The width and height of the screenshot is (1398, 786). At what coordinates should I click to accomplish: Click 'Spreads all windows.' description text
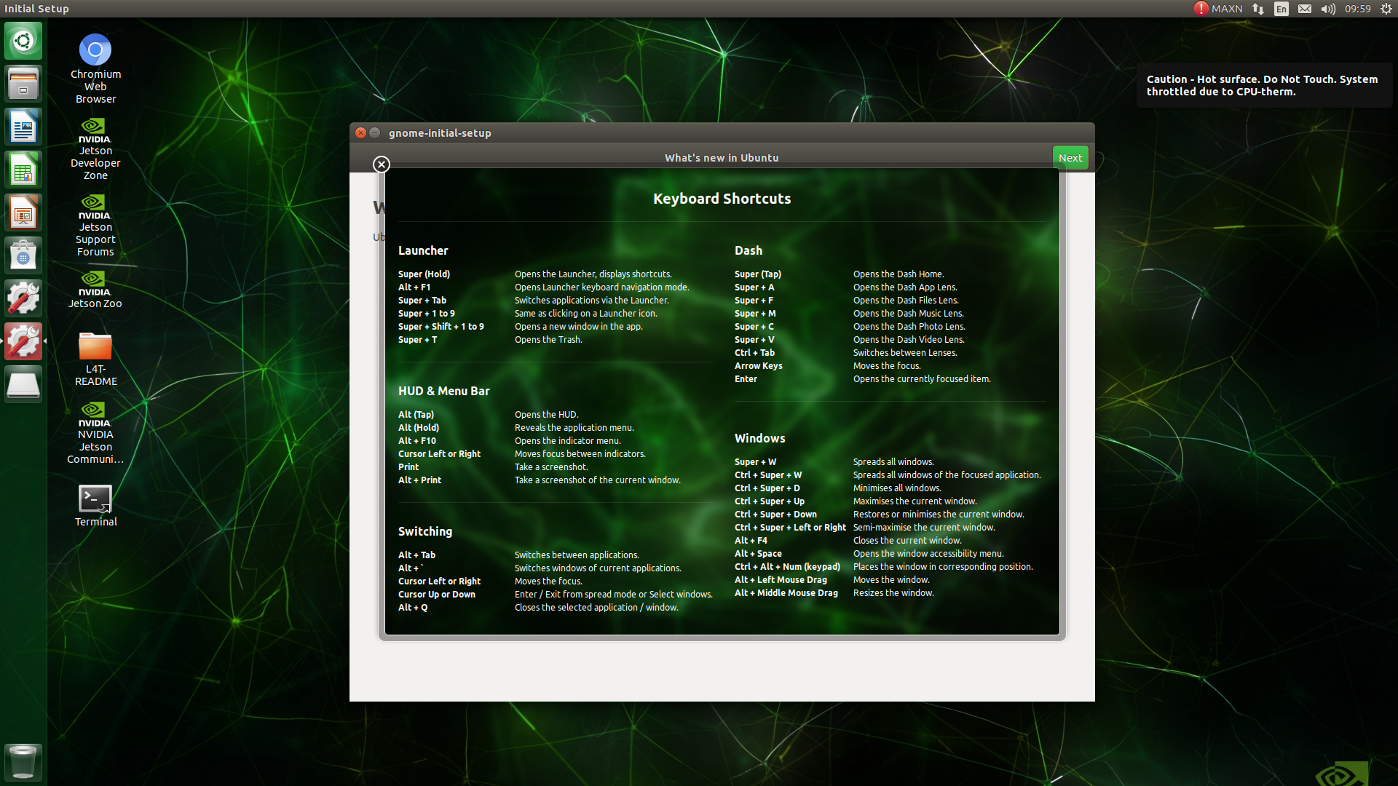(893, 462)
